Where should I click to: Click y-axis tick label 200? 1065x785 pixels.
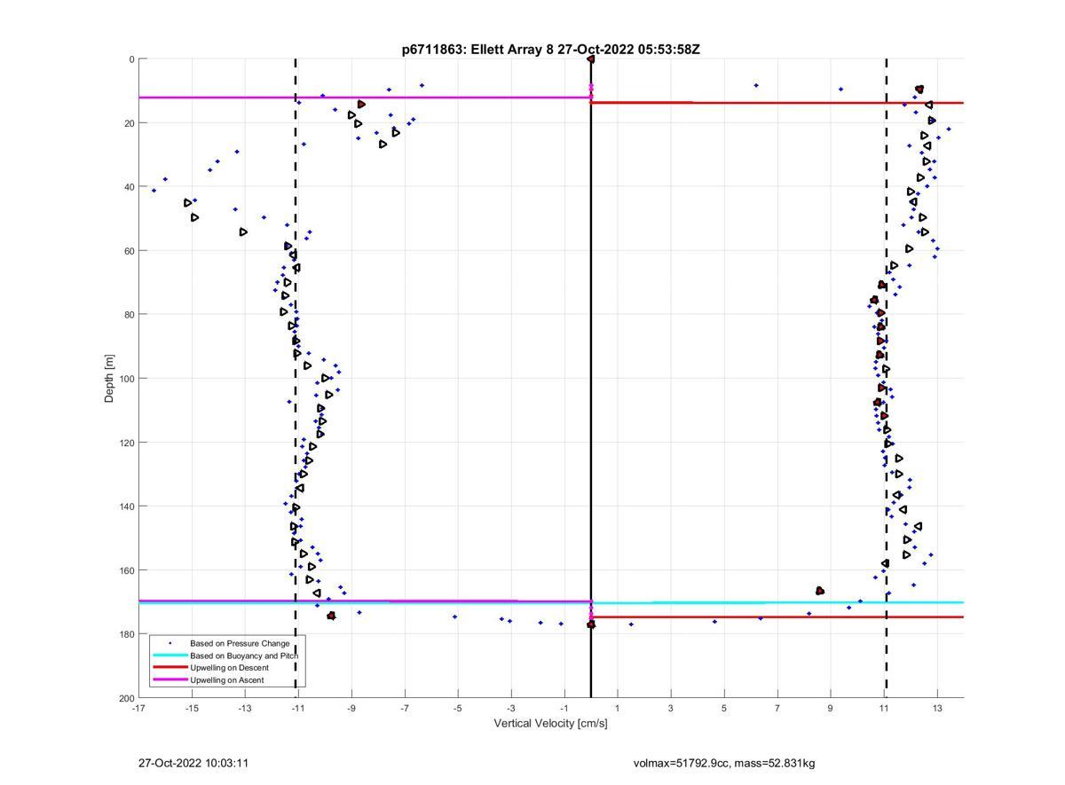126,698
